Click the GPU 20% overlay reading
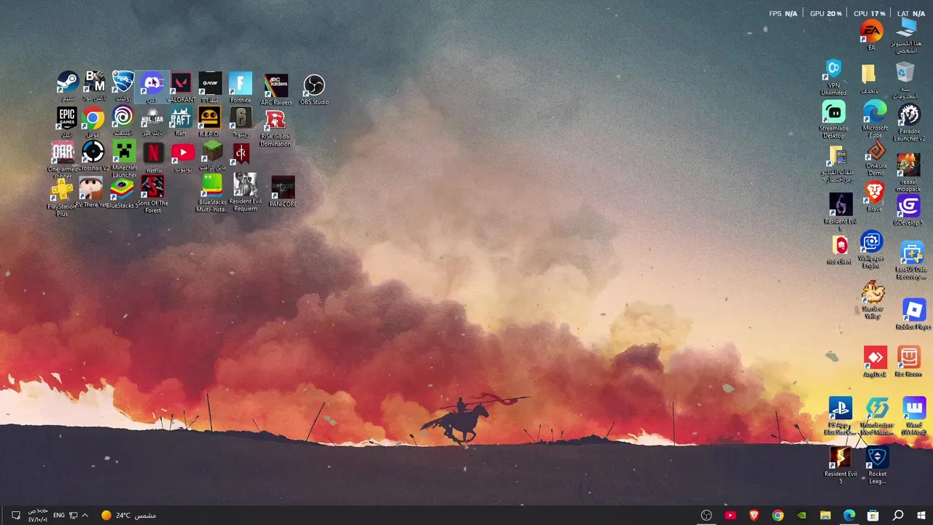 point(826,13)
